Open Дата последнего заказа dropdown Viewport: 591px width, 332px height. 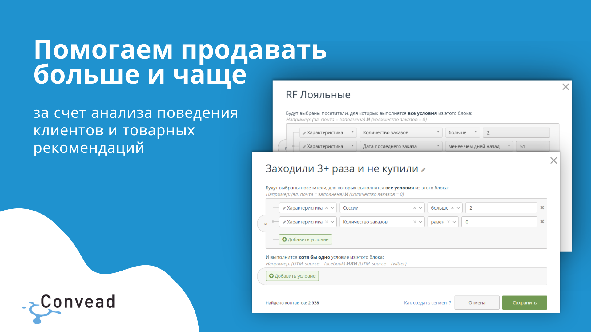click(438, 146)
